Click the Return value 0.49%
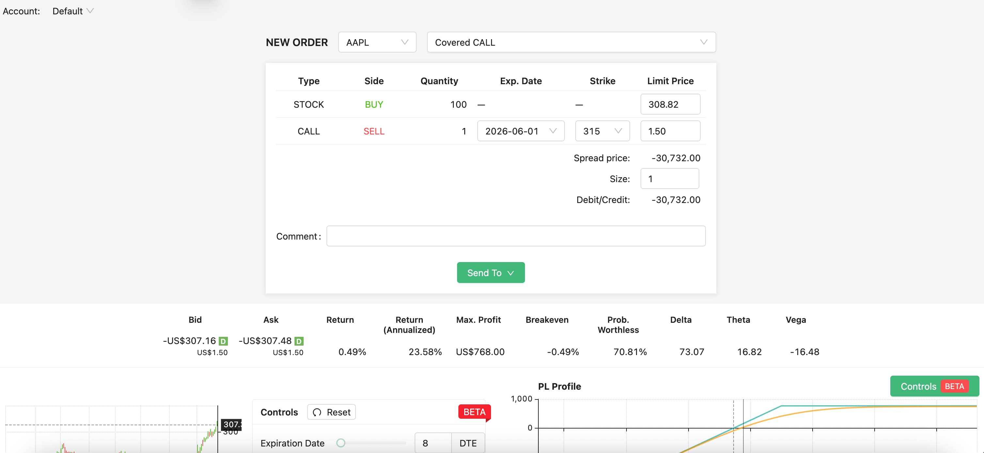The height and width of the screenshot is (453, 984). point(352,352)
